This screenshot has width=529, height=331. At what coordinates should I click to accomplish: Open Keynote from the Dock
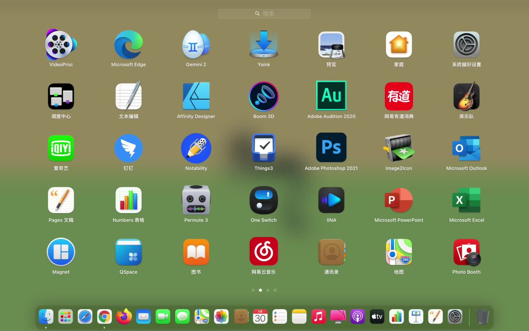coord(416,317)
